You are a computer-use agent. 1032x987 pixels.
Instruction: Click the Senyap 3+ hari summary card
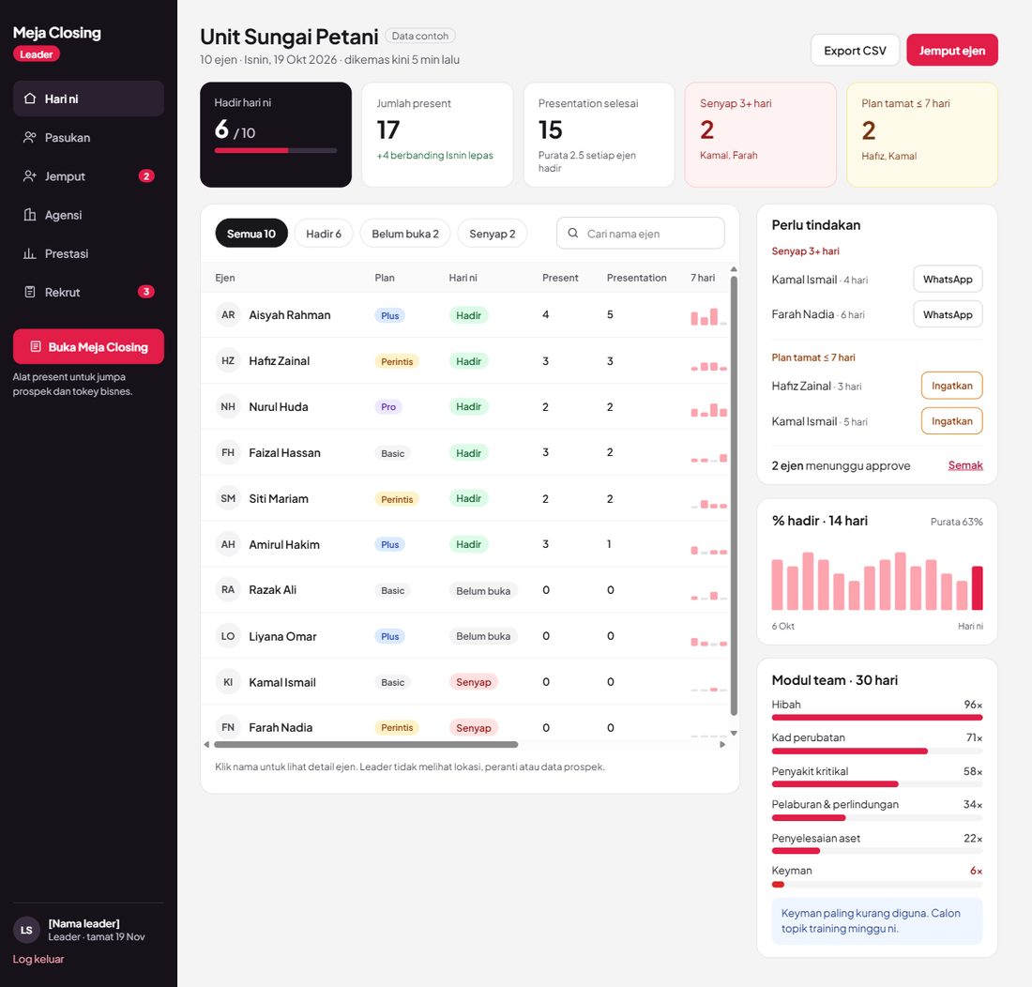coord(761,135)
